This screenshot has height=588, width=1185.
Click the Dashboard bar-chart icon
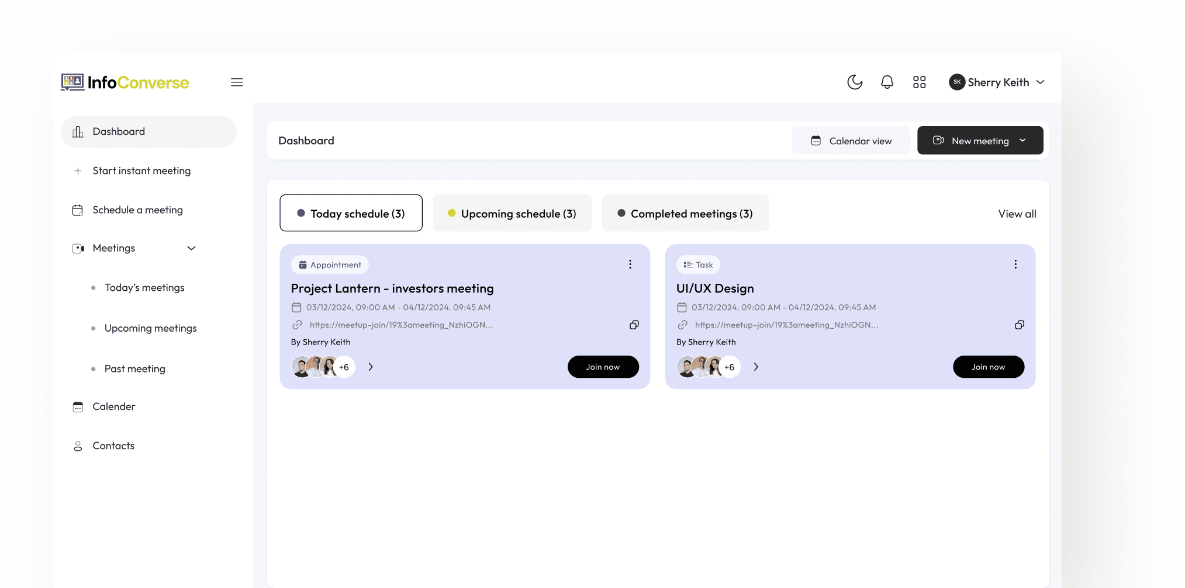tap(78, 132)
